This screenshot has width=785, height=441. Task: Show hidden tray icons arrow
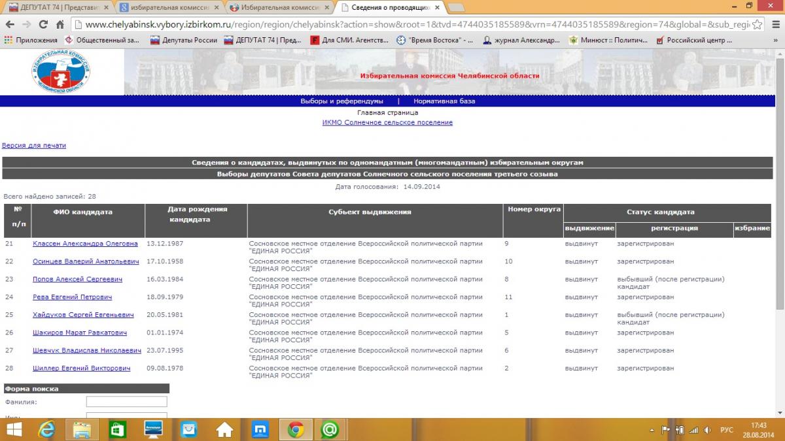pyautogui.click(x=653, y=430)
